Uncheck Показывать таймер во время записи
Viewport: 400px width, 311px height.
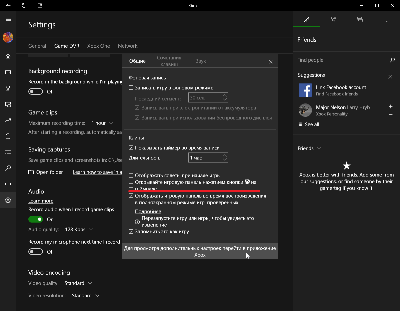tap(131, 147)
